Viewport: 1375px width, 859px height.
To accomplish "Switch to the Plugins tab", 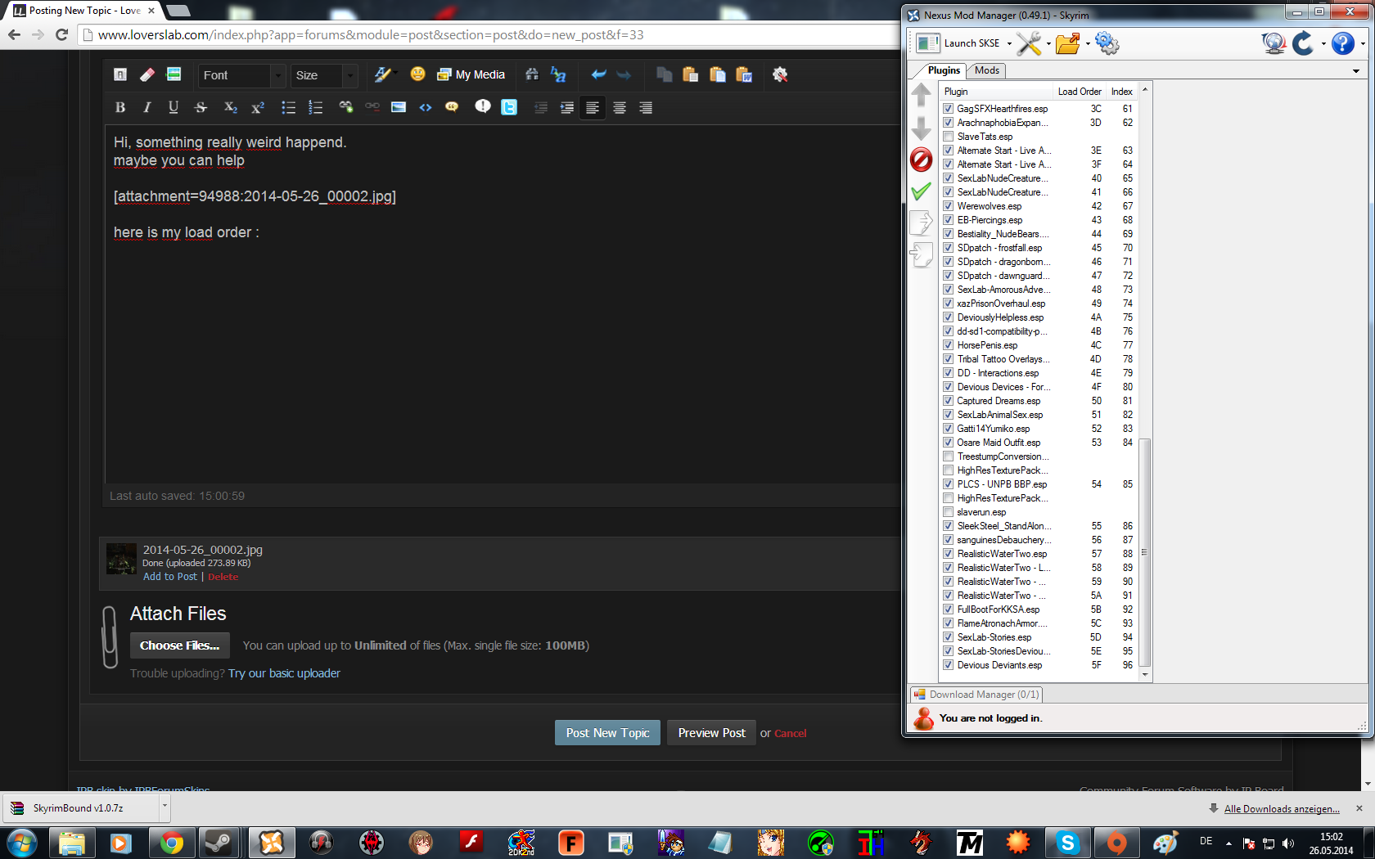I will click(x=944, y=70).
